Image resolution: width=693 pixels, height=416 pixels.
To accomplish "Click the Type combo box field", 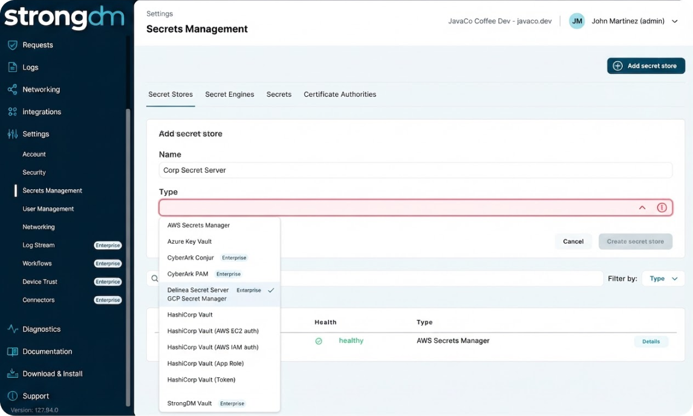I will 415,207.
